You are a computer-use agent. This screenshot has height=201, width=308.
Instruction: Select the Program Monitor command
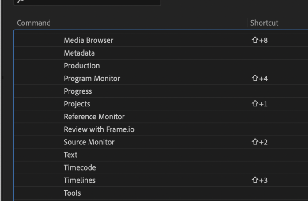point(92,79)
